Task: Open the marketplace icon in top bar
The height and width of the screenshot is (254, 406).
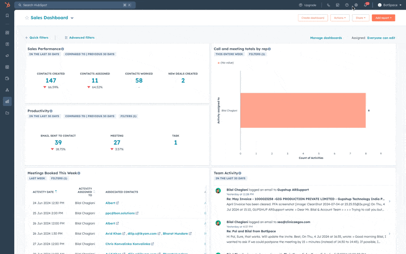Action: tap(337, 5)
